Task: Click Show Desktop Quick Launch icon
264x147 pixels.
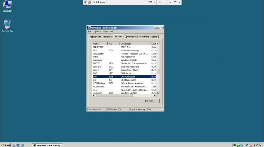Action: (x=18, y=145)
